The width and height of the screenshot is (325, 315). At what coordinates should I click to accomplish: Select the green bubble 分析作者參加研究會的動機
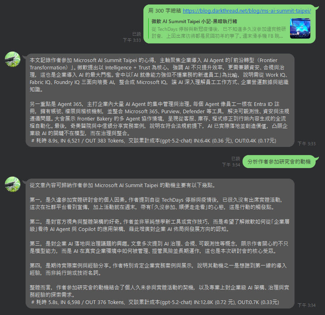pyautogui.click(x=279, y=162)
